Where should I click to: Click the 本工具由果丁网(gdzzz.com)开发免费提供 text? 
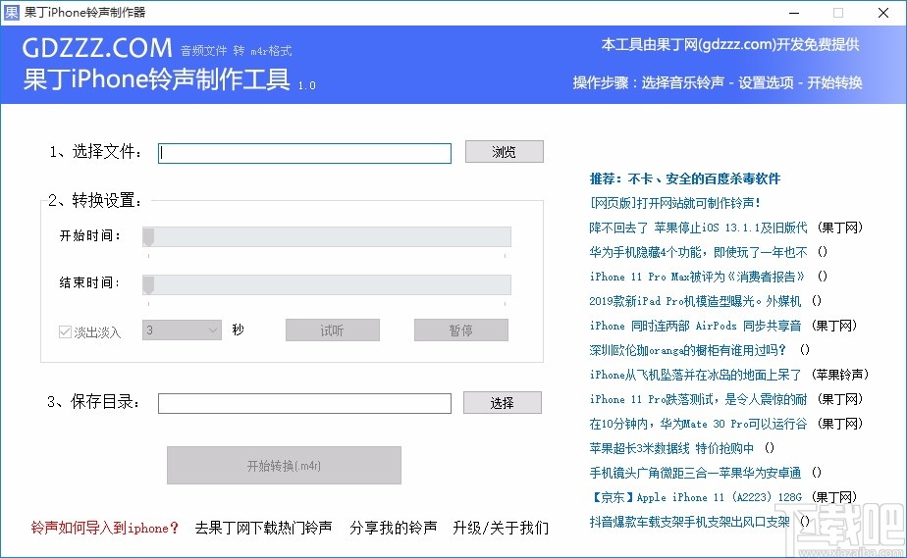pyautogui.click(x=730, y=44)
